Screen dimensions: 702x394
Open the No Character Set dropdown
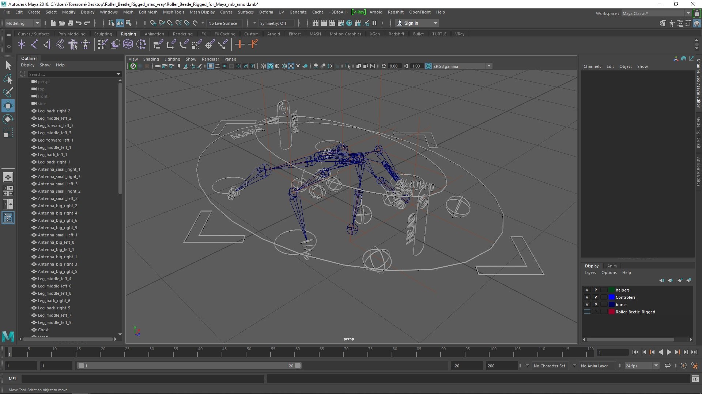click(549, 366)
